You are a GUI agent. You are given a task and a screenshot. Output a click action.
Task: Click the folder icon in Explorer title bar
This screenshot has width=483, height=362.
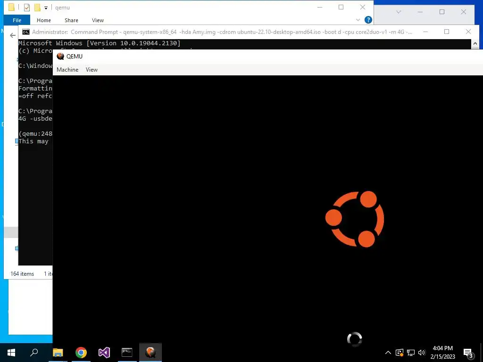tap(11, 8)
